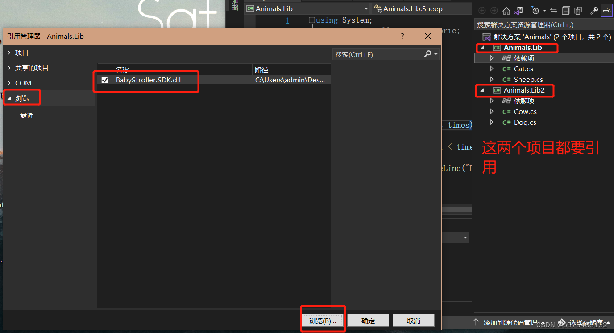
Task: Click the Forward arrow in Solution Explorer
Action: click(x=494, y=11)
